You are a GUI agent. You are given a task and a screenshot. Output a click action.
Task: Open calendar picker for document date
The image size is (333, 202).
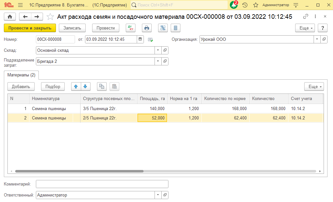(140, 39)
